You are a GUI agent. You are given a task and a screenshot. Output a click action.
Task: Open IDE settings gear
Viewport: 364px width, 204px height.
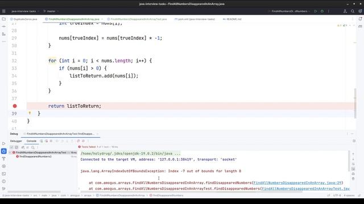(360, 11)
